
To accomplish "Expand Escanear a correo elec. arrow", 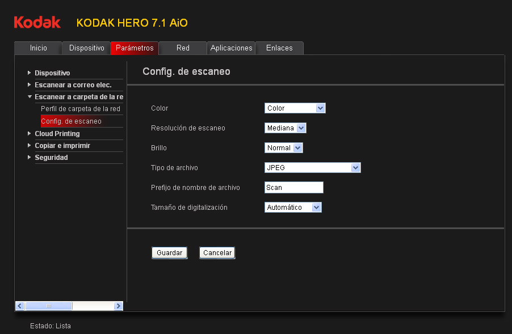I will tap(30, 85).
